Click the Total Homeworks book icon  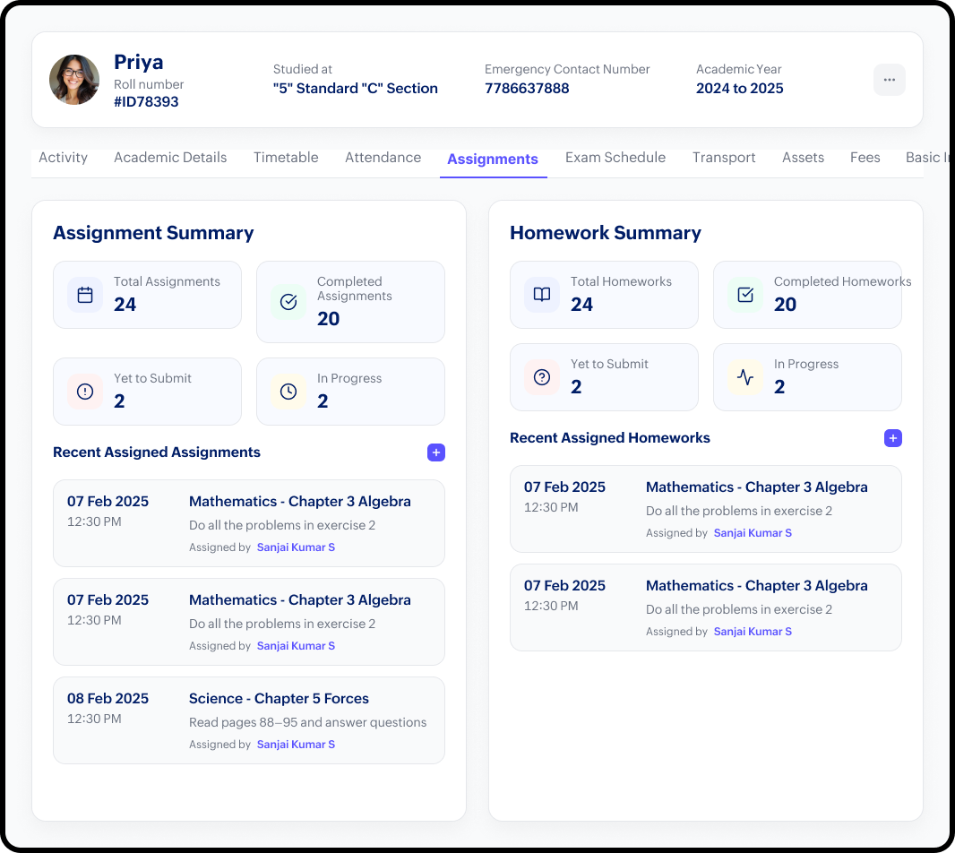[x=542, y=295]
